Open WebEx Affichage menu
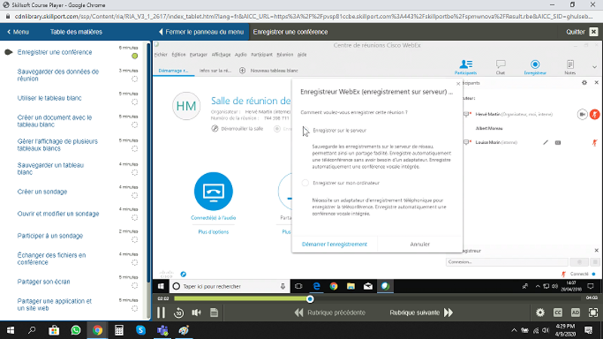 click(221, 54)
